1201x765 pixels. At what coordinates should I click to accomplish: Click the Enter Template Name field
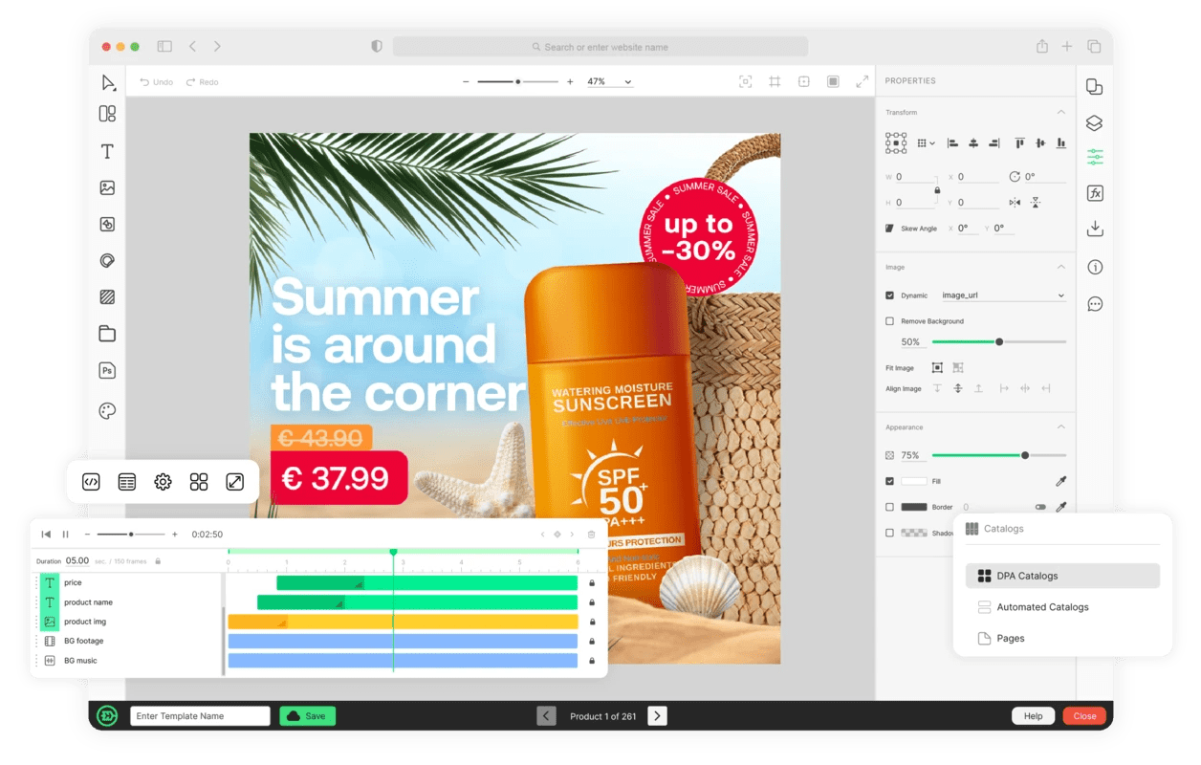coord(200,716)
